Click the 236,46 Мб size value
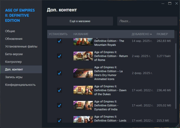The image size is (180, 128). 164,90
